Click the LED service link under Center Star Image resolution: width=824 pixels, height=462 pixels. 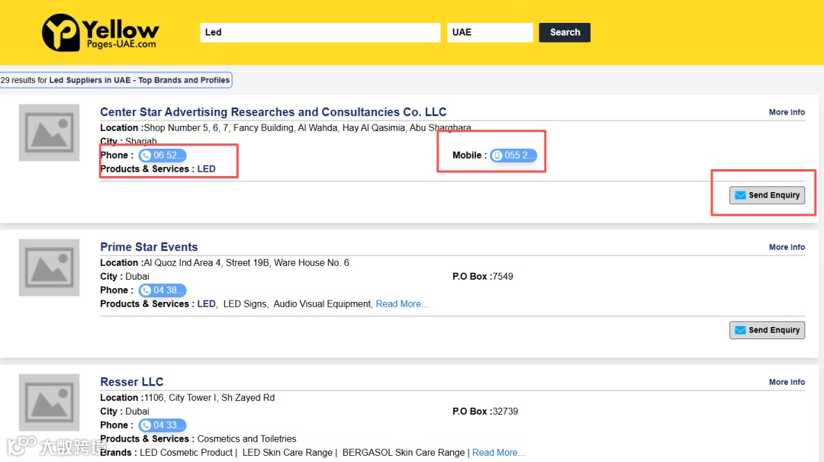pos(206,169)
